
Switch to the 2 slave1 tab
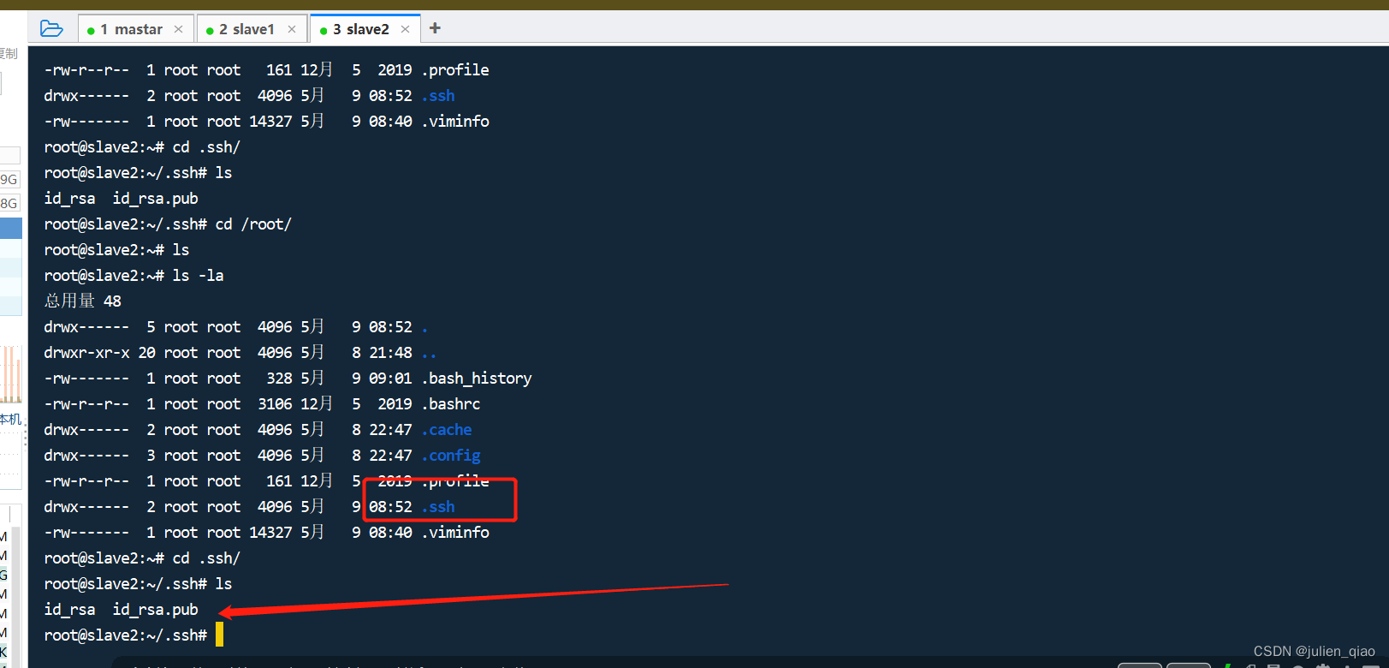252,30
